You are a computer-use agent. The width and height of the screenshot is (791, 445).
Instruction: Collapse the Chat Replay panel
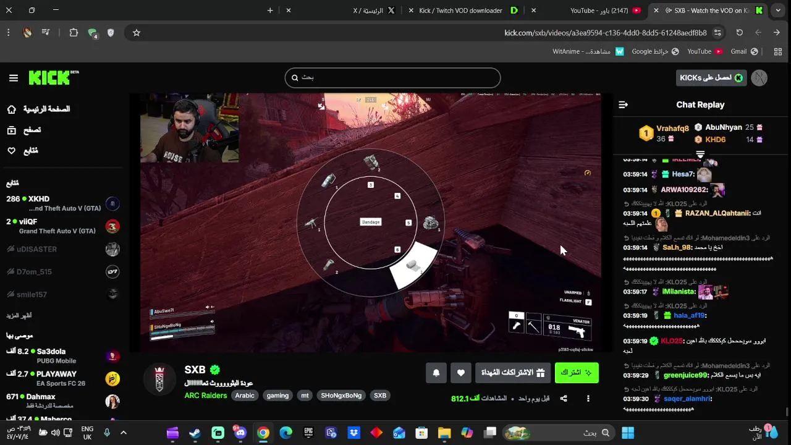coord(623,105)
